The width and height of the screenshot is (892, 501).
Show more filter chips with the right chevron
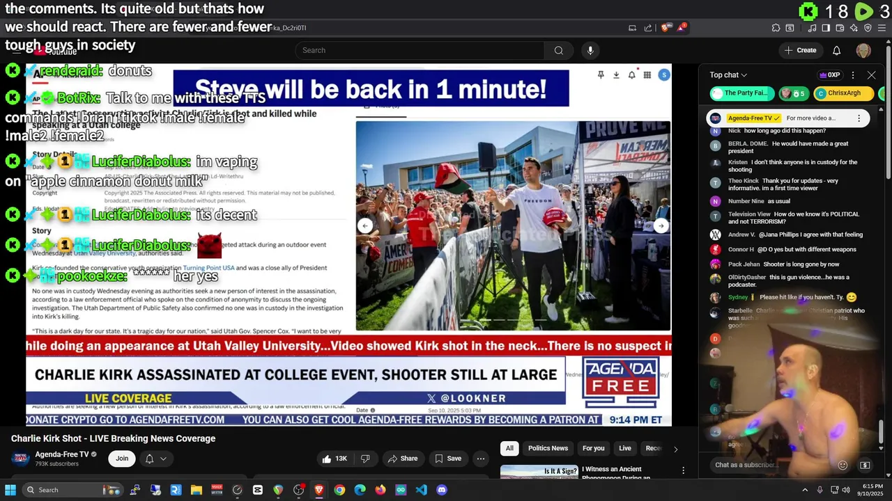click(675, 449)
